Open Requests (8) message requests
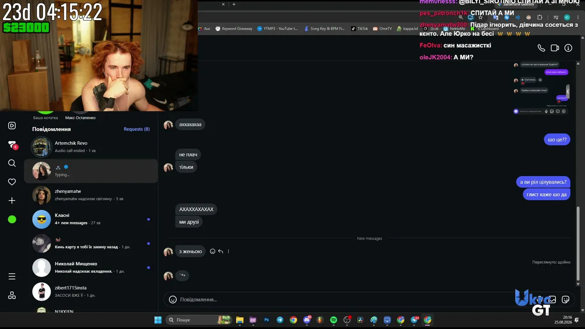Viewport: 585px width, 329px height. [x=137, y=129]
